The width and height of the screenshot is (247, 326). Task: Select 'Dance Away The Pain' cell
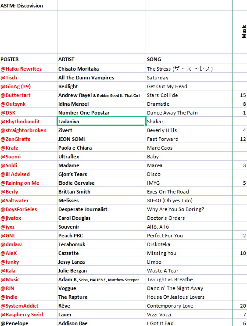pyautogui.click(x=189, y=112)
